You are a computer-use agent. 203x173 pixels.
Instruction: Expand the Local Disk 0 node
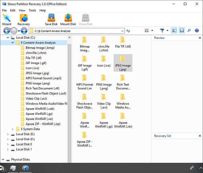pyautogui.click(x=8, y=144)
